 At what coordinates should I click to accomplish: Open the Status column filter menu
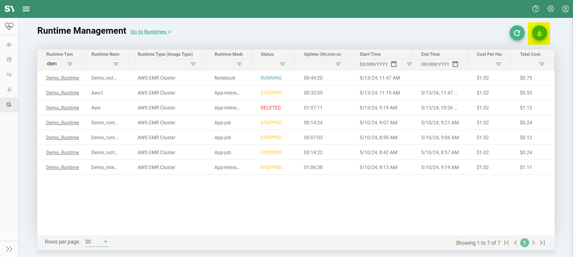282,64
